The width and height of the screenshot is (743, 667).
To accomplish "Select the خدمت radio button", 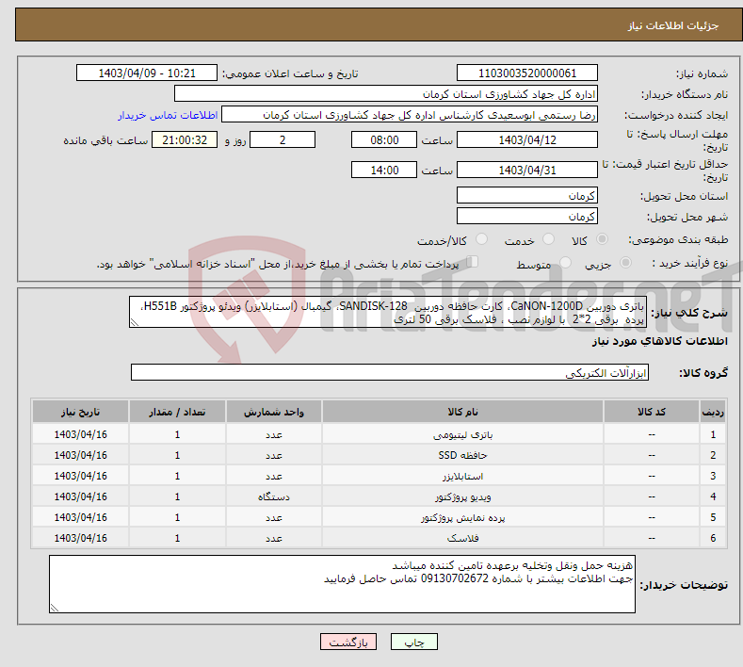I will (548, 239).
